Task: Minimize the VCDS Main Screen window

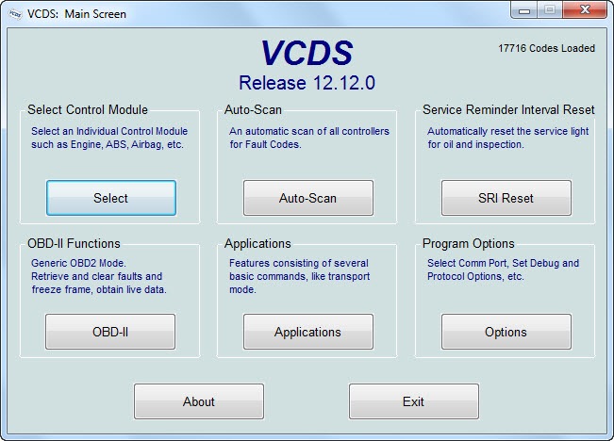Action: [524, 9]
